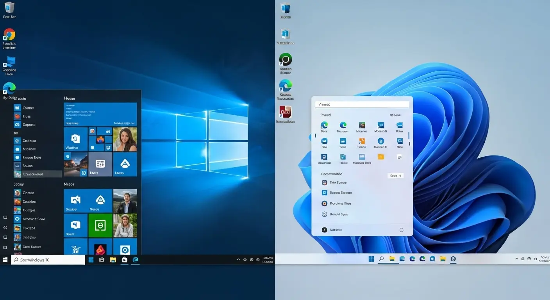Click the woman's portrait photo tile
The width and height of the screenshot is (550, 300).
(x=125, y=139)
